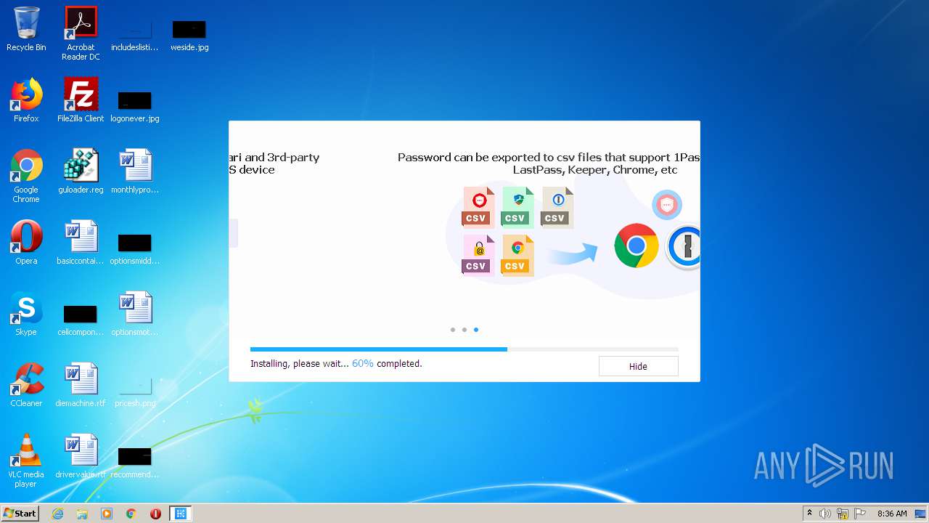
Task: Click the 1Password CSV file icon
Action: pos(557,207)
